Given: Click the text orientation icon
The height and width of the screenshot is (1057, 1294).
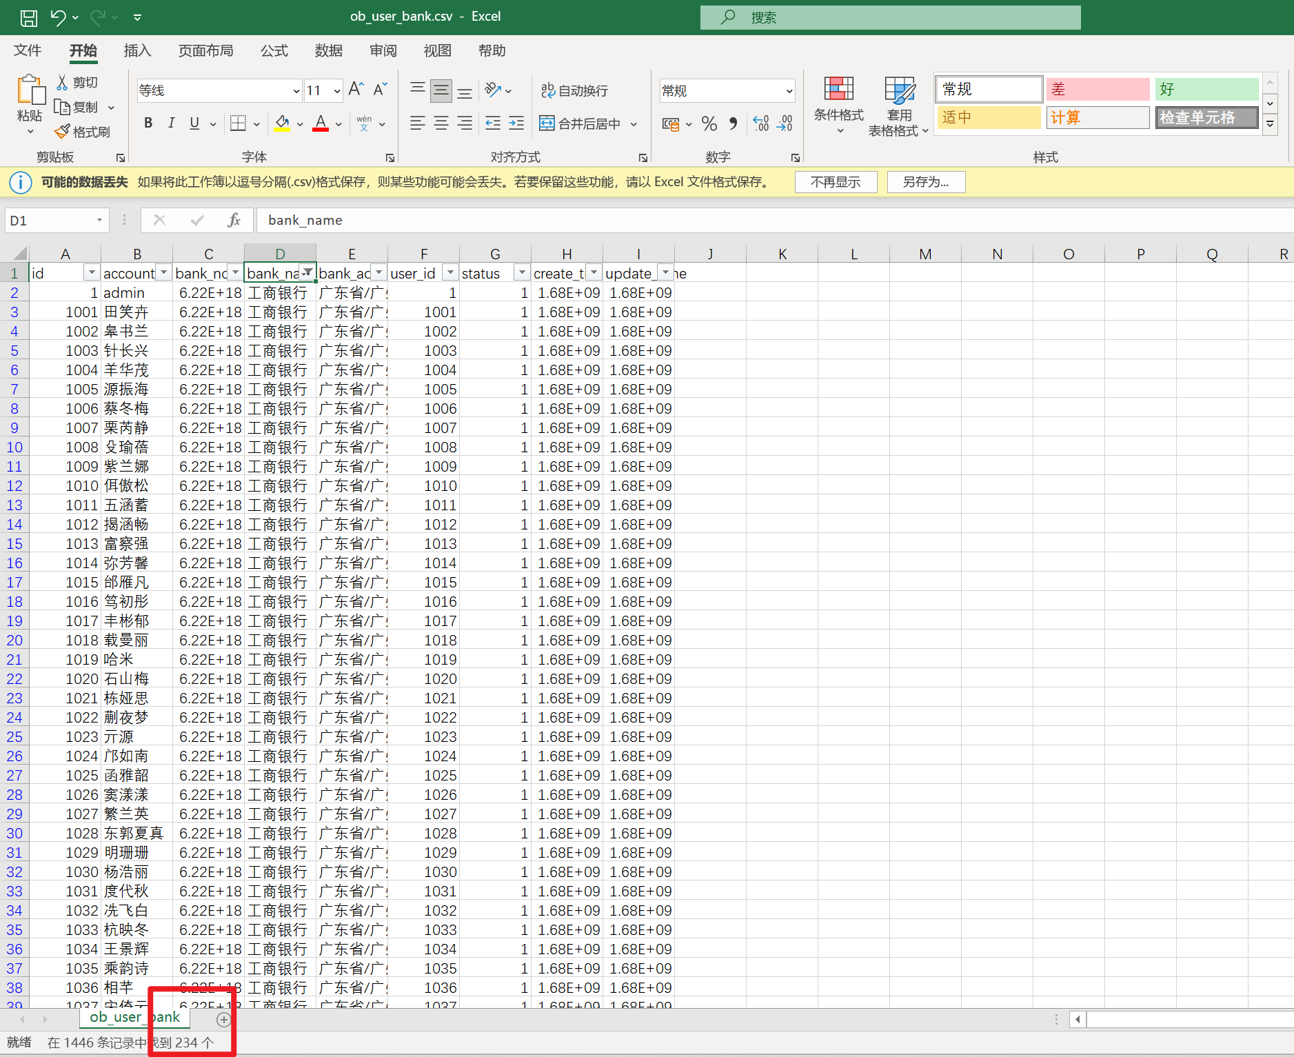Looking at the screenshot, I should coord(493,90).
